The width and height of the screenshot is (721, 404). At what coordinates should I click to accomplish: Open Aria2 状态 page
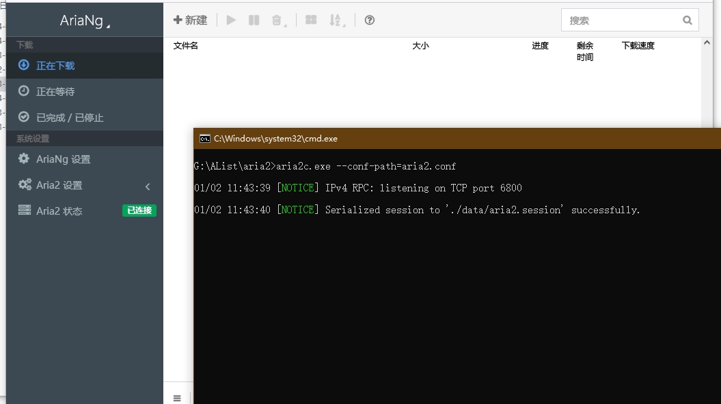tap(85, 211)
